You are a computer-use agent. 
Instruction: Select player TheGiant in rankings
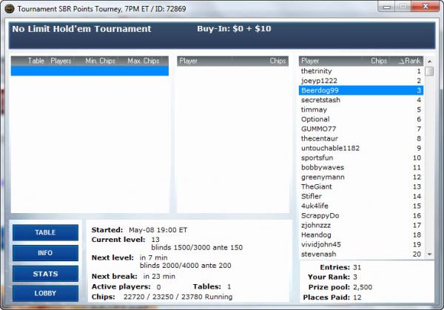(x=317, y=186)
